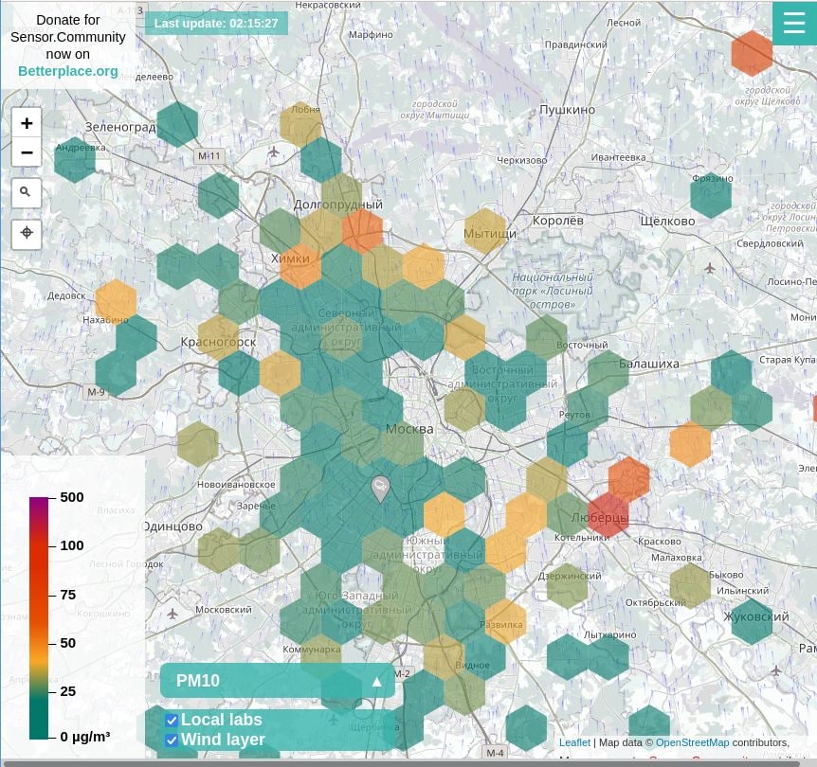This screenshot has height=767, width=817.
Task: Open the OpenStreetMap contributors link
Action: tap(692, 742)
